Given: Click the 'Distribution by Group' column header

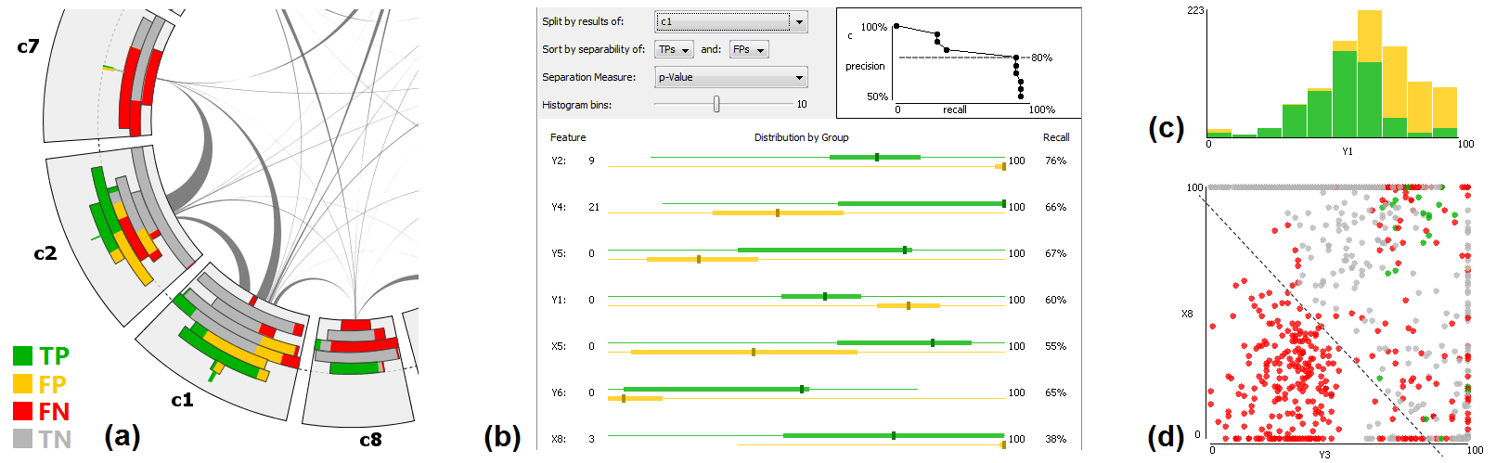Looking at the screenshot, I should tap(801, 137).
